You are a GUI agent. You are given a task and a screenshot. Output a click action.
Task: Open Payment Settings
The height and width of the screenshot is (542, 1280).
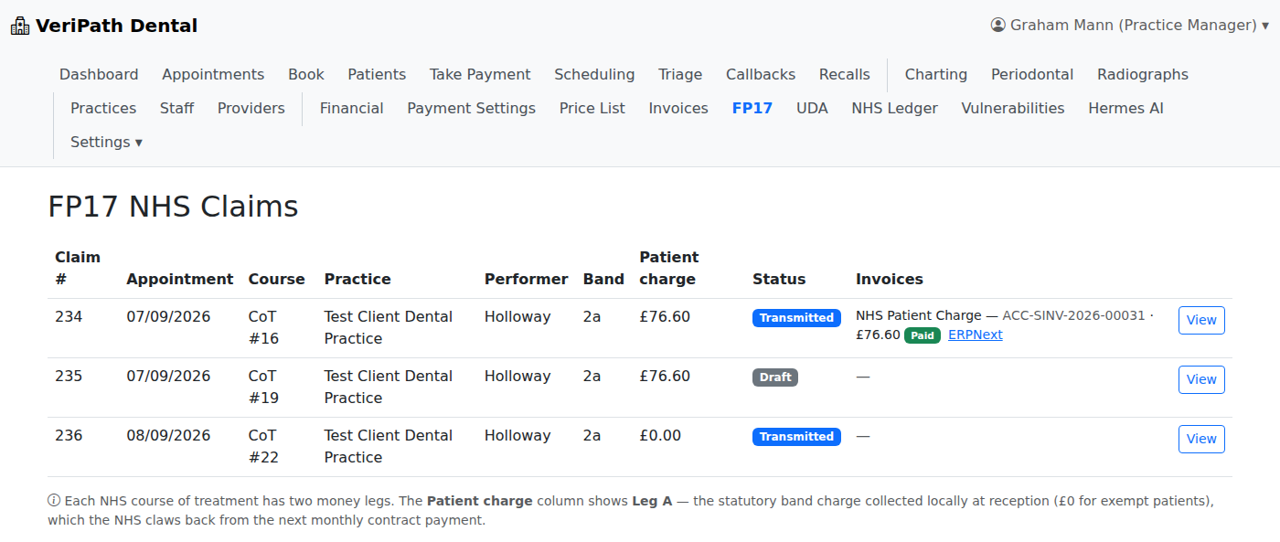[472, 108]
